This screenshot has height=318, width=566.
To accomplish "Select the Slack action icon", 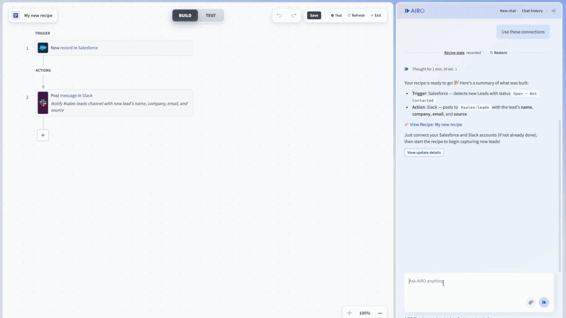I will pyautogui.click(x=43, y=103).
